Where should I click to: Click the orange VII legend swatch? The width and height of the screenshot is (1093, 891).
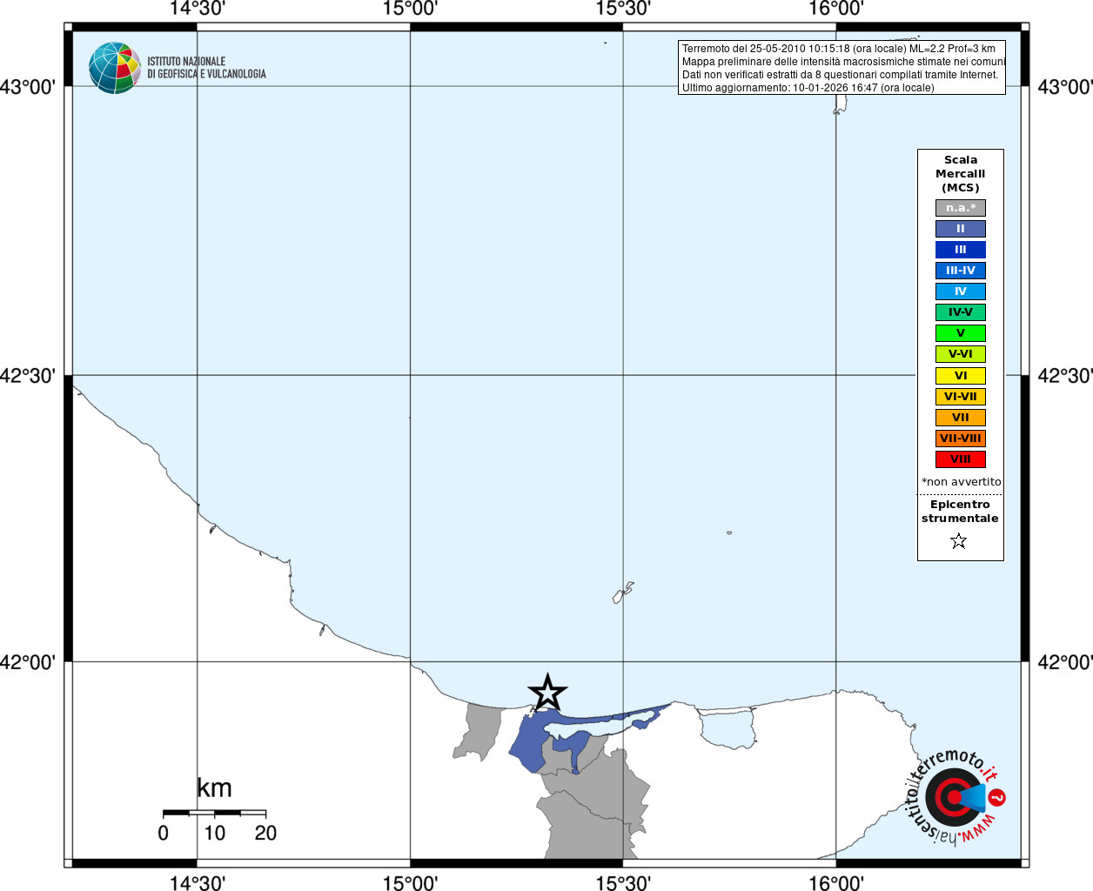click(961, 418)
